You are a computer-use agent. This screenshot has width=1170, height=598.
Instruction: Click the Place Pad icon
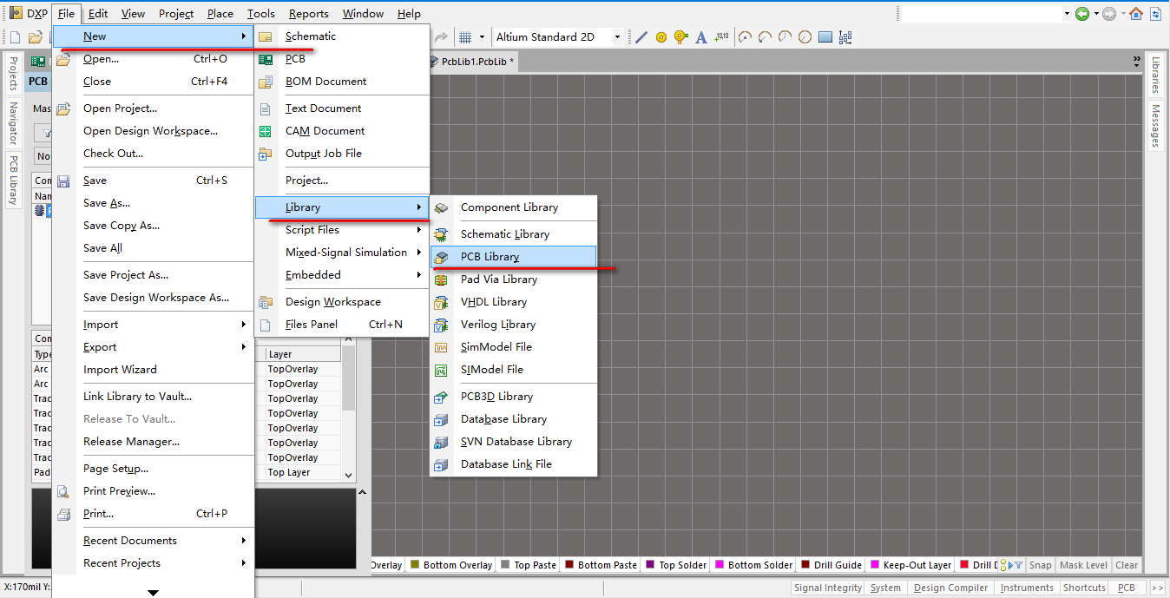click(661, 37)
